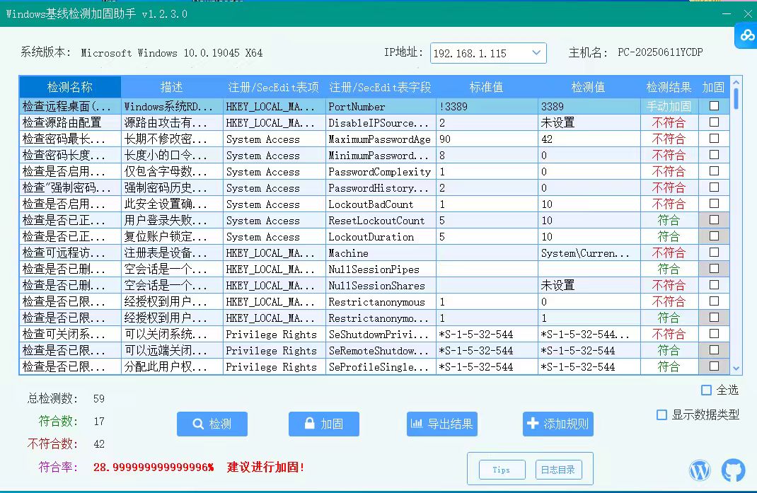This screenshot has width=757, height=493.
Task: Click the ResetLockoutCount field cell
Action: point(381,220)
